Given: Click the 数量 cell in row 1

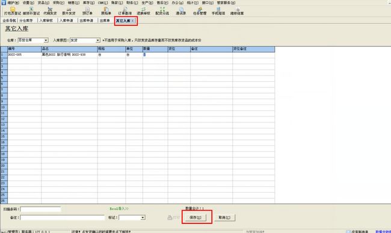Looking at the screenshot, I should click(155, 55).
